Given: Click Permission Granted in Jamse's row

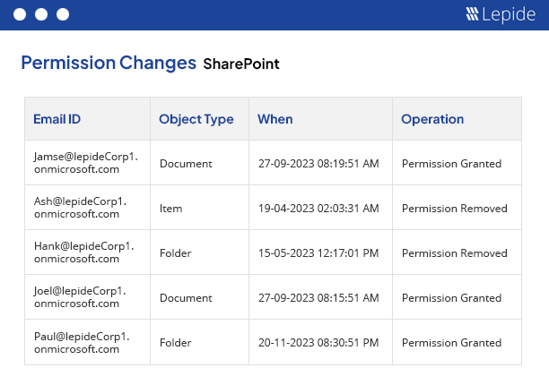Looking at the screenshot, I should [x=451, y=164].
